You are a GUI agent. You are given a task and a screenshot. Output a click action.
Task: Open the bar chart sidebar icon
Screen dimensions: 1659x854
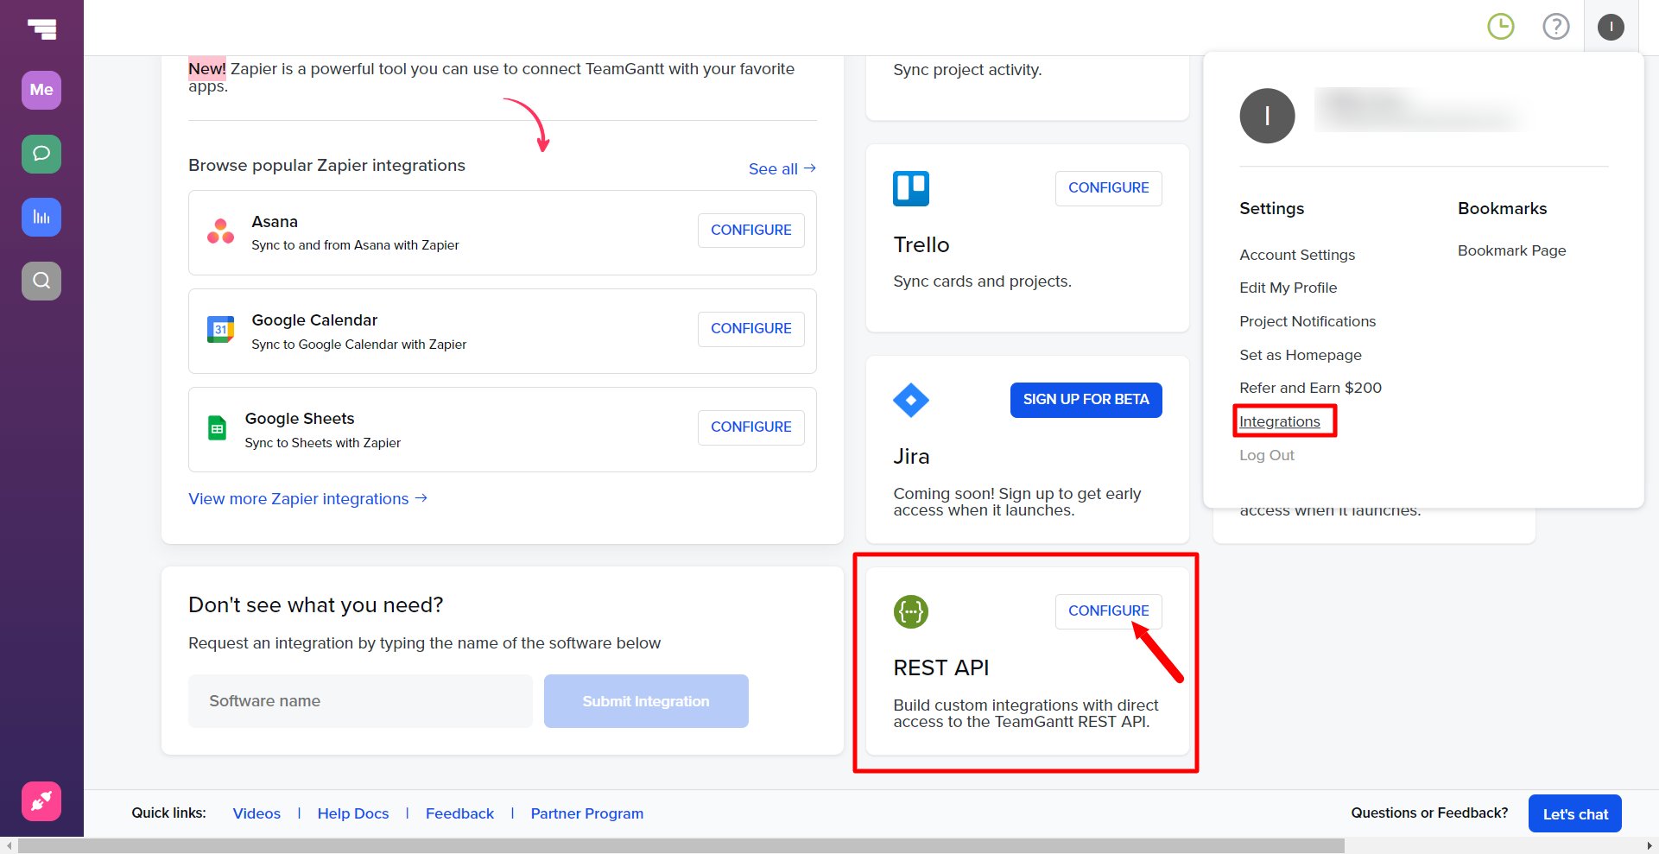coord(41,217)
